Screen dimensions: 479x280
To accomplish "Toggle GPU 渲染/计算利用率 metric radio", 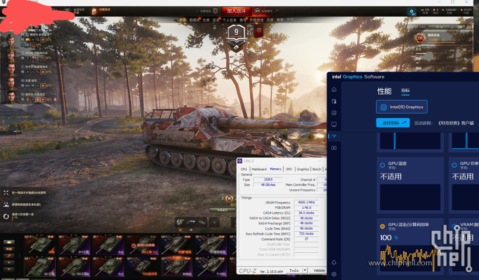I will pyautogui.click(x=382, y=226).
